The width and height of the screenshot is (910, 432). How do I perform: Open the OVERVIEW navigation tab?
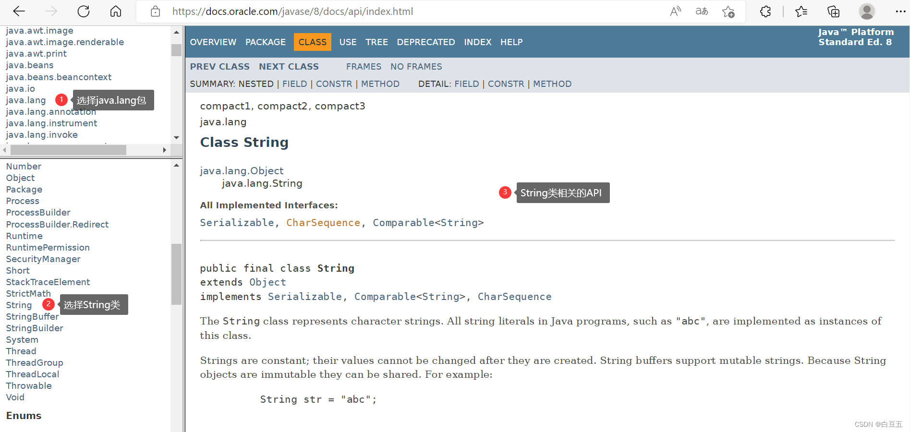pyautogui.click(x=213, y=42)
